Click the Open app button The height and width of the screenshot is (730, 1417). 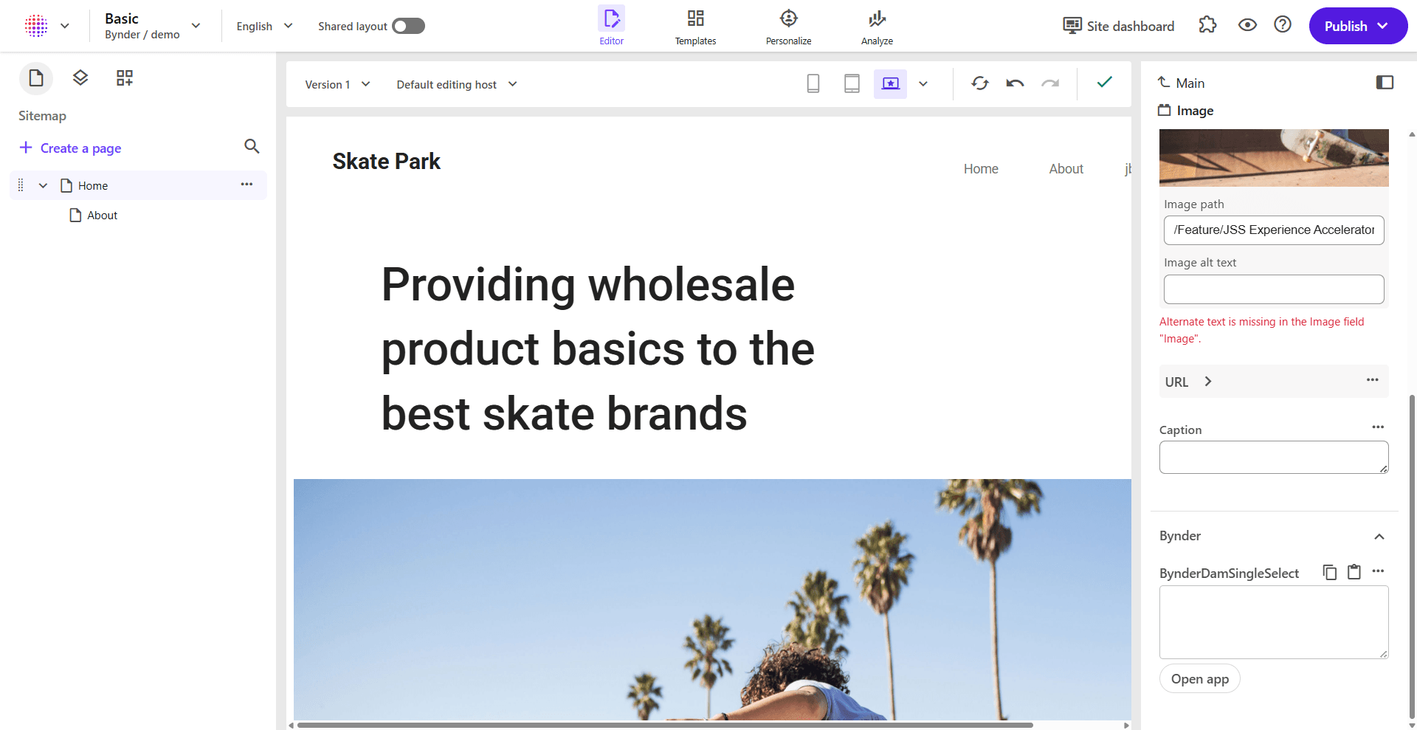1199,679
